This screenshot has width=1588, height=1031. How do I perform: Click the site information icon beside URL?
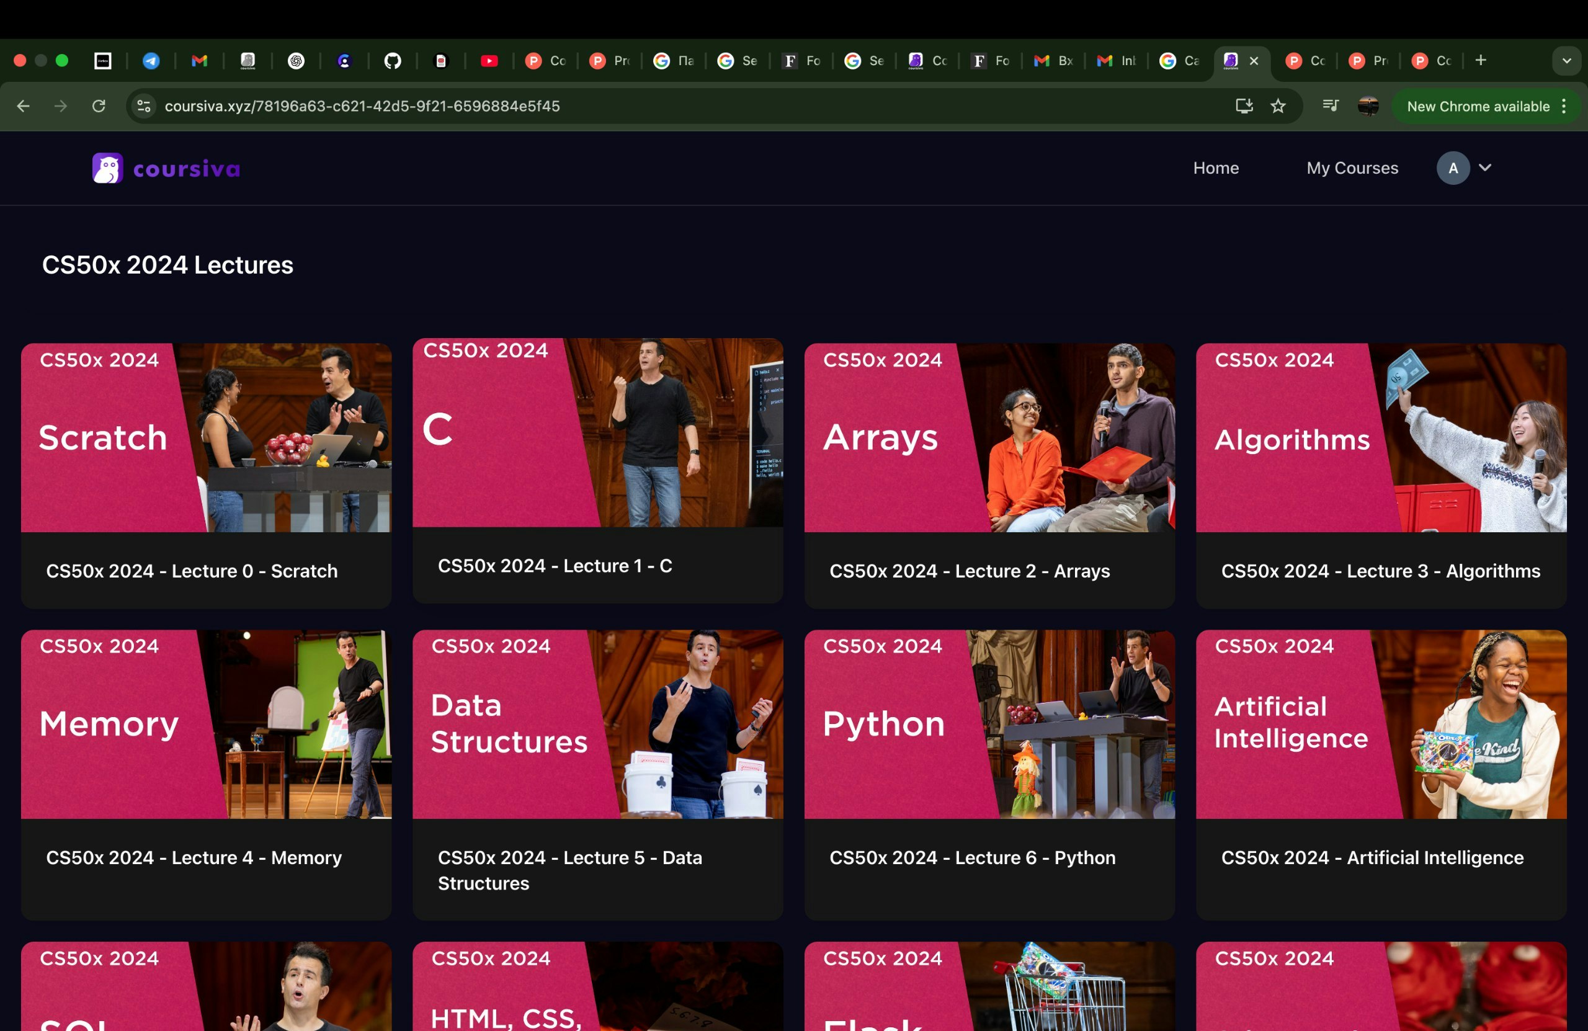tap(143, 106)
